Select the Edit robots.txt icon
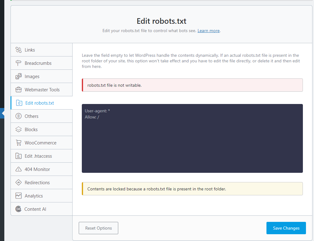 (x=19, y=103)
